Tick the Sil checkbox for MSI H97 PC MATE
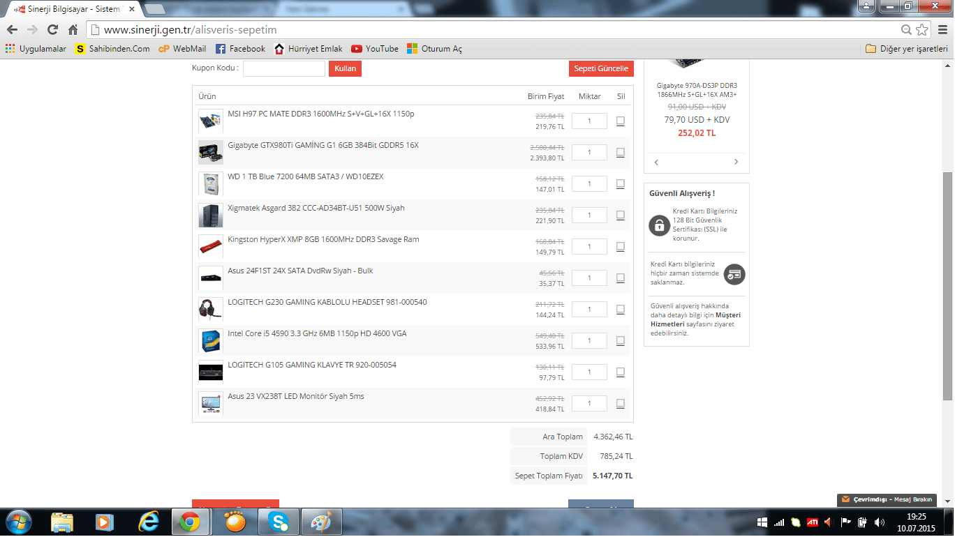This screenshot has width=955, height=537. (x=620, y=121)
